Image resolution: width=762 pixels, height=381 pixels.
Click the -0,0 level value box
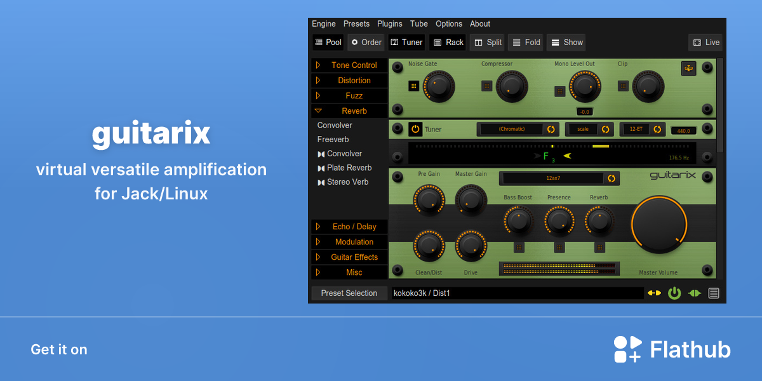pos(585,112)
